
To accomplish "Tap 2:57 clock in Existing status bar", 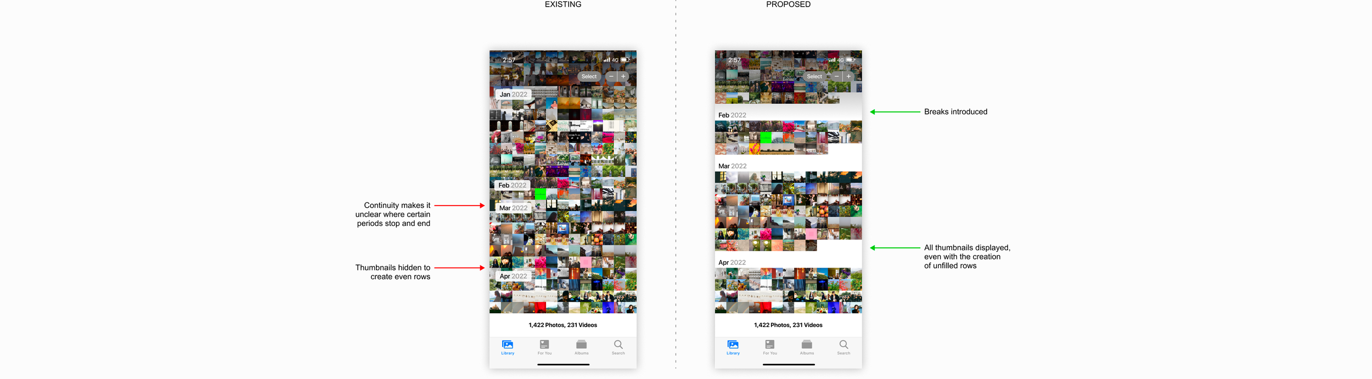I will click(x=509, y=60).
